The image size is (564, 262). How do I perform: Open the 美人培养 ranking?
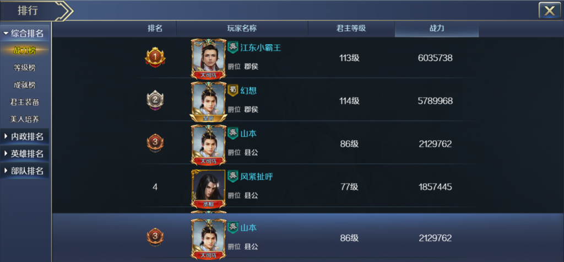pos(24,119)
